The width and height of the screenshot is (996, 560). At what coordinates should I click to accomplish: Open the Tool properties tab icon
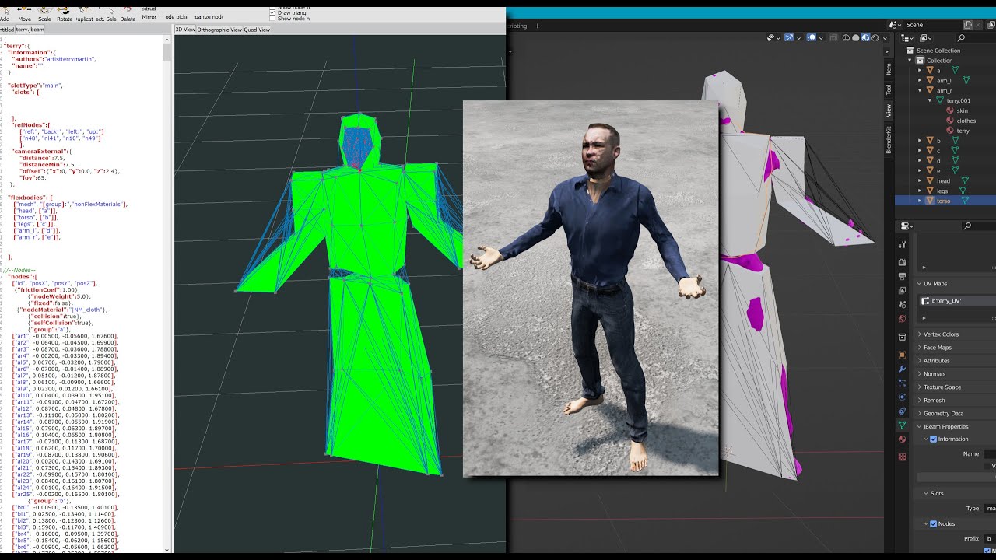coord(902,244)
